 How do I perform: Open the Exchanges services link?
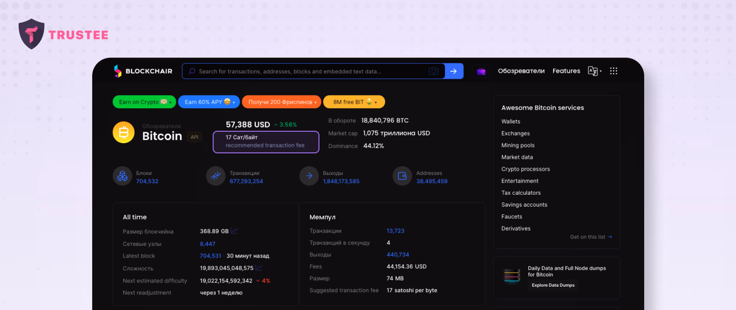(x=516, y=133)
